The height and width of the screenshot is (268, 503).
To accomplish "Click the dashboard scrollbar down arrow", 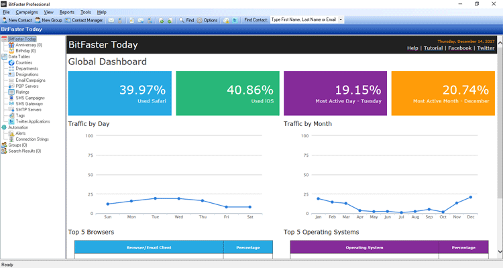I will point(500,252).
